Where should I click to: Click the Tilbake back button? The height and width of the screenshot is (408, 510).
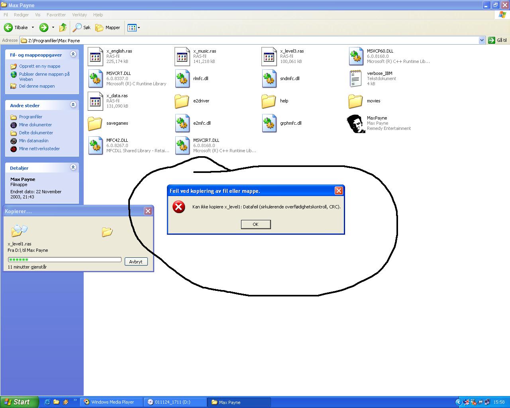(16, 27)
